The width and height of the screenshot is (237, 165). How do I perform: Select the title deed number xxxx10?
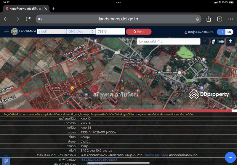pos(86,119)
